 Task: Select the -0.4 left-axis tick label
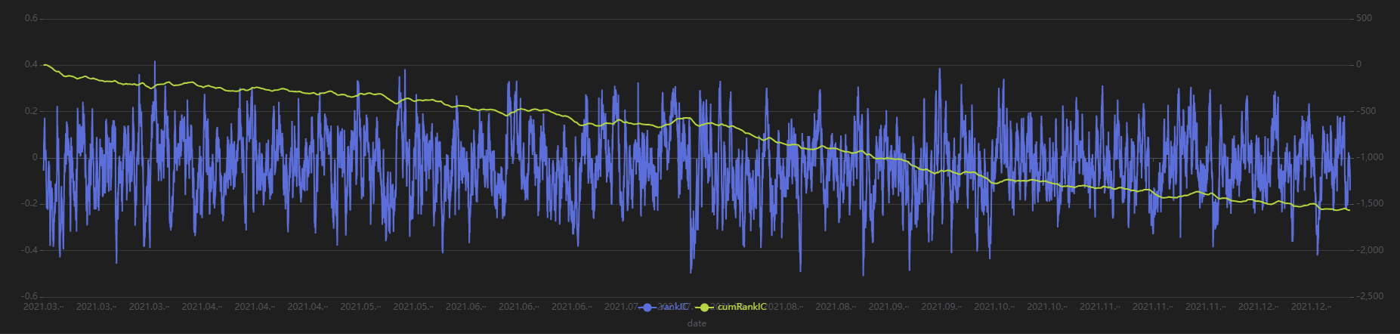coord(29,250)
